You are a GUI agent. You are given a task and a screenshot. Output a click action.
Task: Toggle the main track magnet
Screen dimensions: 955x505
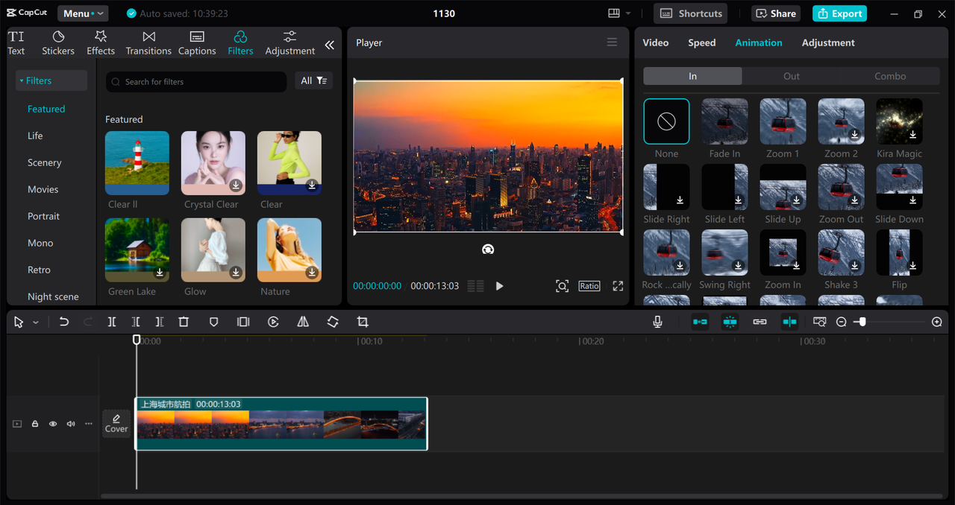(700, 322)
